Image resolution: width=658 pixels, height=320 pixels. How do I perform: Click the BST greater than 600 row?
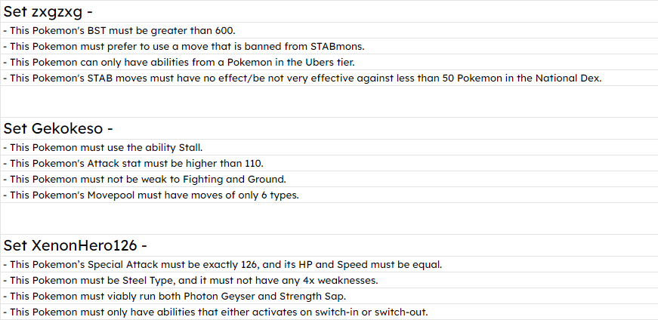(x=329, y=30)
